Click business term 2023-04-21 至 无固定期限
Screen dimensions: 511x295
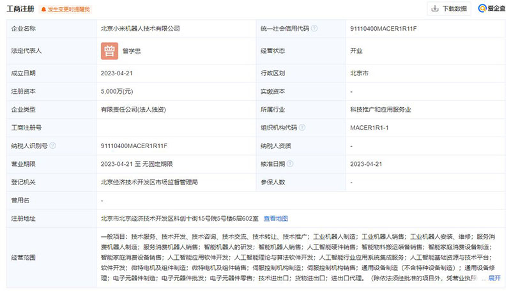click(x=137, y=164)
